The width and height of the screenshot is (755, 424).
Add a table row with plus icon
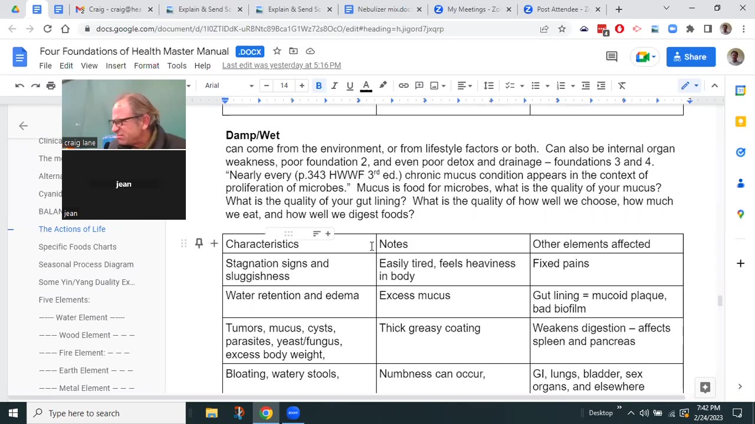214,244
